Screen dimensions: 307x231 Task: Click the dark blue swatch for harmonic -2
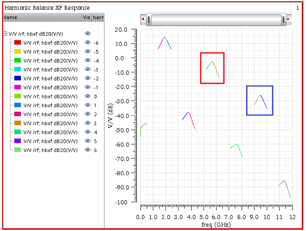(18, 78)
